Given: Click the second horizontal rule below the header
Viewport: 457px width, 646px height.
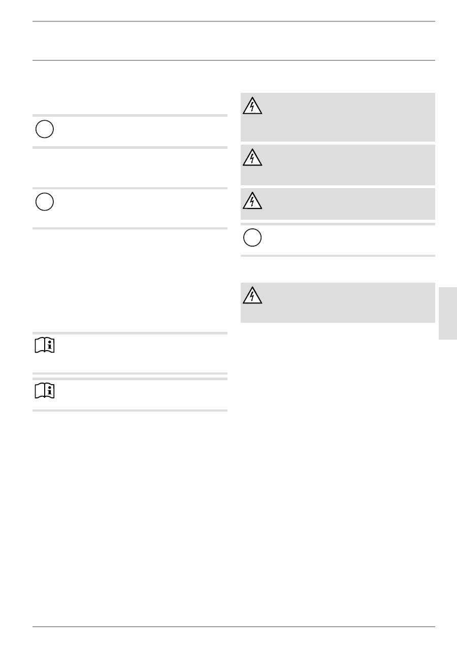Looking at the screenshot, I should 234,60.
